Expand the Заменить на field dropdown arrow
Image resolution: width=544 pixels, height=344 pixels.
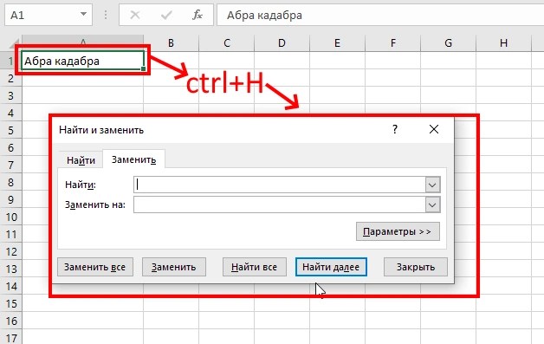click(x=432, y=204)
